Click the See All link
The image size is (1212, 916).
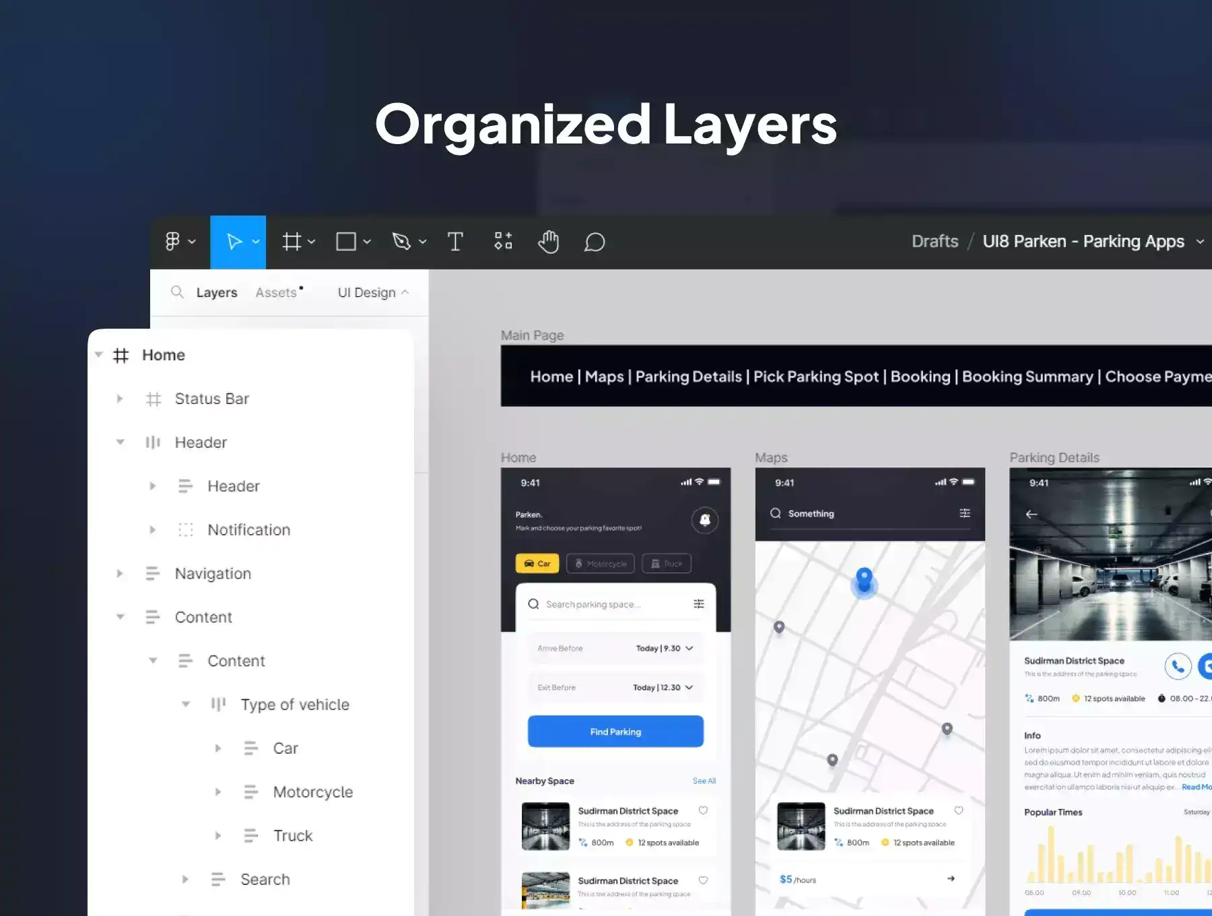[x=704, y=781]
